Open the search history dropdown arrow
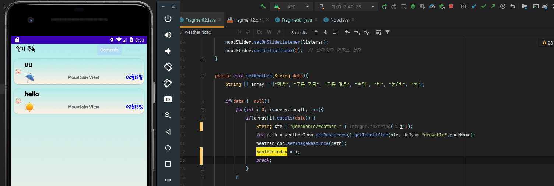Viewport: 554px width, 186px height. click(181, 32)
